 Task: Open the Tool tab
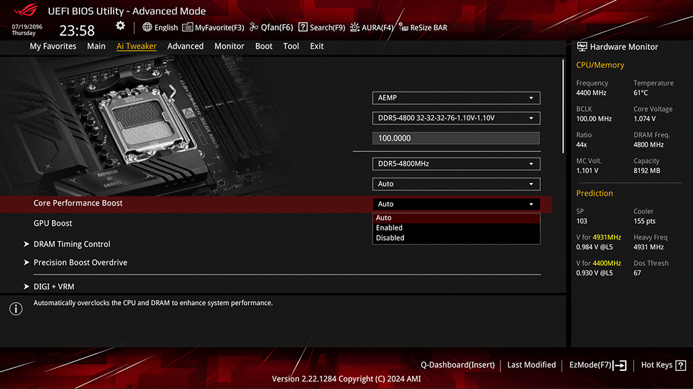pos(291,46)
